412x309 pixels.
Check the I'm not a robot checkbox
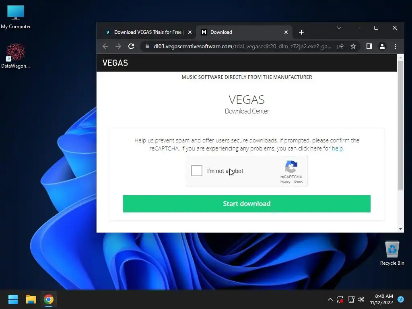tap(196, 171)
